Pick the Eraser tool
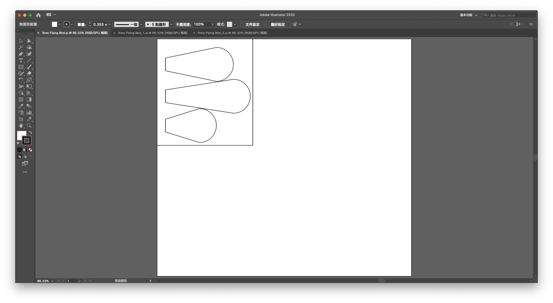 pyautogui.click(x=29, y=74)
